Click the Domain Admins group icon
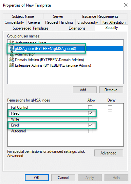 click(x=12, y=60)
